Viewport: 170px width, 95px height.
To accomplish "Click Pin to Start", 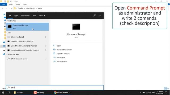I will pos(61,58).
